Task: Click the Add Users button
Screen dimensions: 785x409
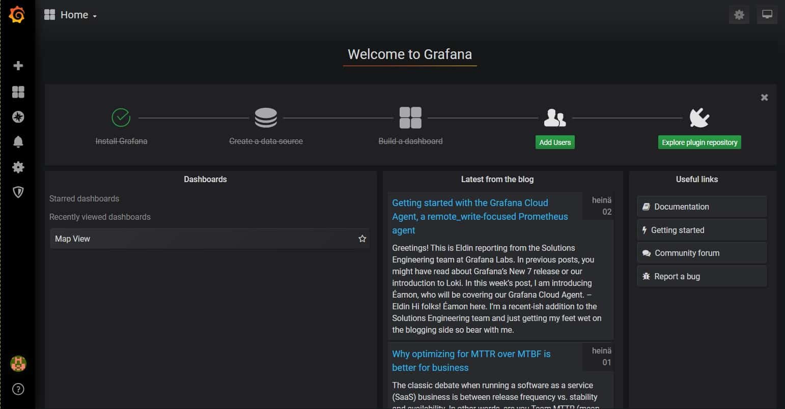Action: coord(555,142)
